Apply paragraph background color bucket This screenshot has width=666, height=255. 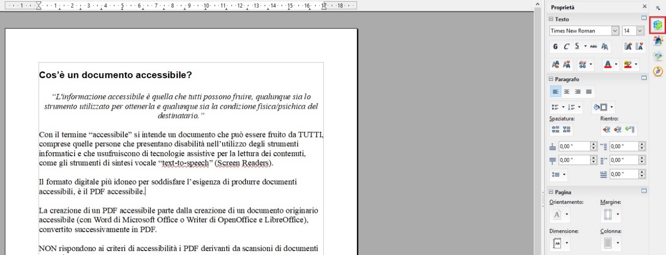click(600, 108)
